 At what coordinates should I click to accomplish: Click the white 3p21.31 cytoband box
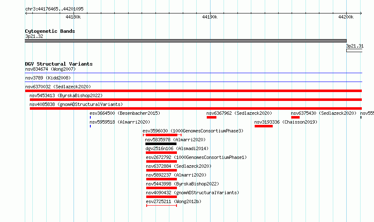354,50
